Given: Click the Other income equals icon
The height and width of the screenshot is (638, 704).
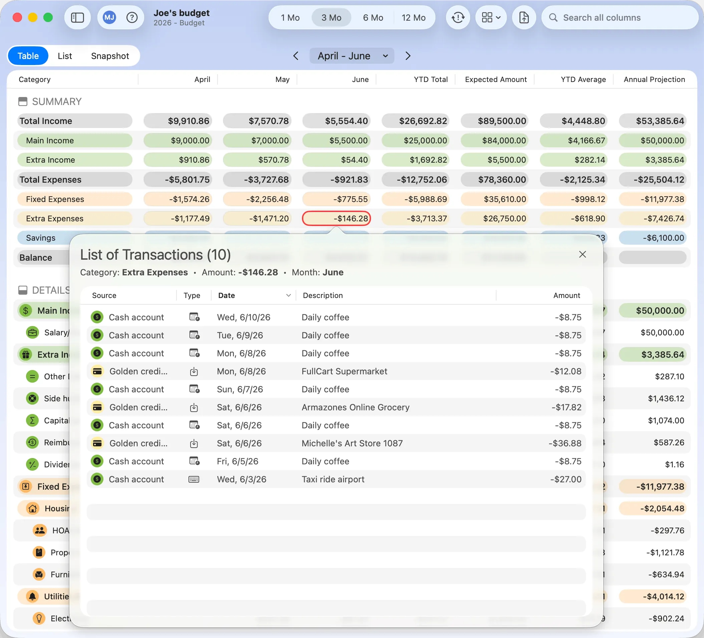Looking at the screenshot, I should pyautogui.click(x=32, y=376).
